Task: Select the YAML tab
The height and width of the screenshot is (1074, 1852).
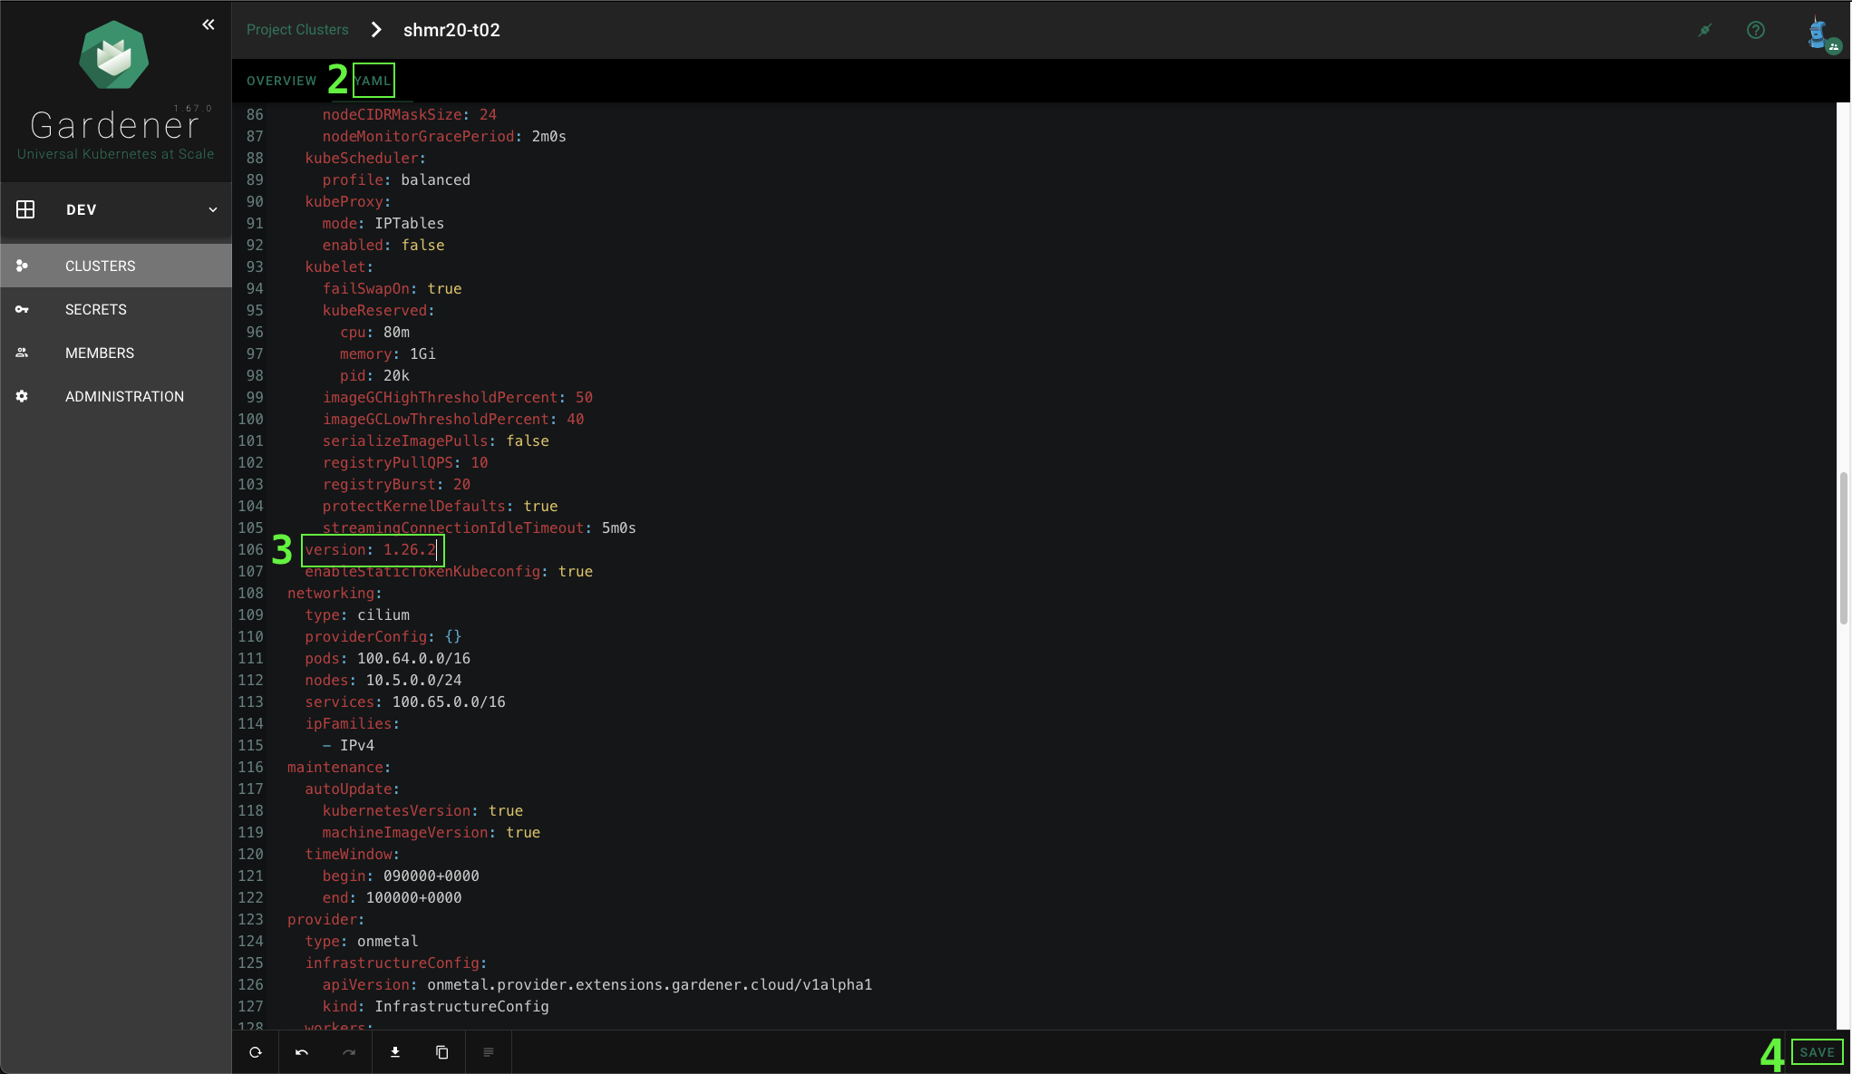Action: tap(373, 81)
